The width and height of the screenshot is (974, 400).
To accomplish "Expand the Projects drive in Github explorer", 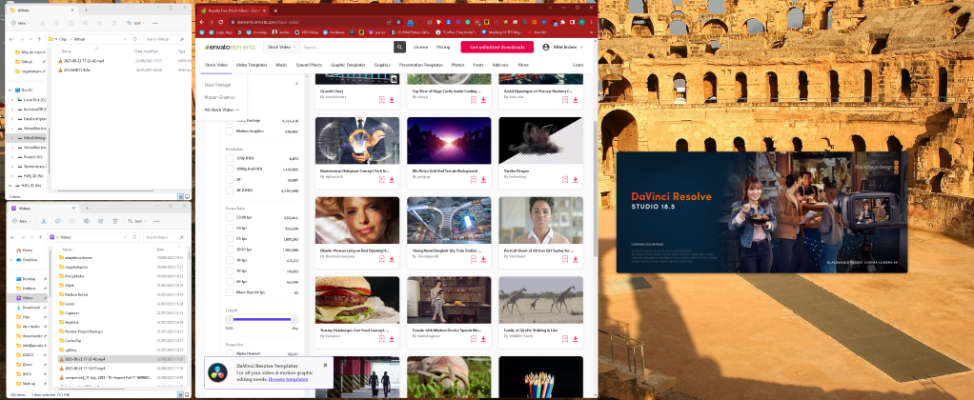I will pos(13,157).
